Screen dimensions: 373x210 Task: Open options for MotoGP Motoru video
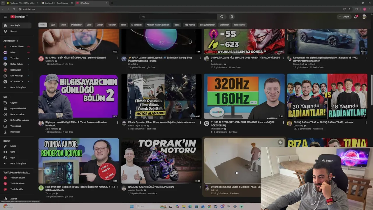tap(200, 187)
